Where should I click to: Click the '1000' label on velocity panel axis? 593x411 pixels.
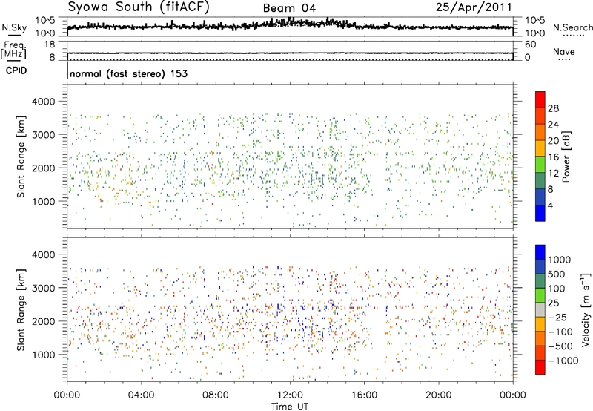point(44,355)
